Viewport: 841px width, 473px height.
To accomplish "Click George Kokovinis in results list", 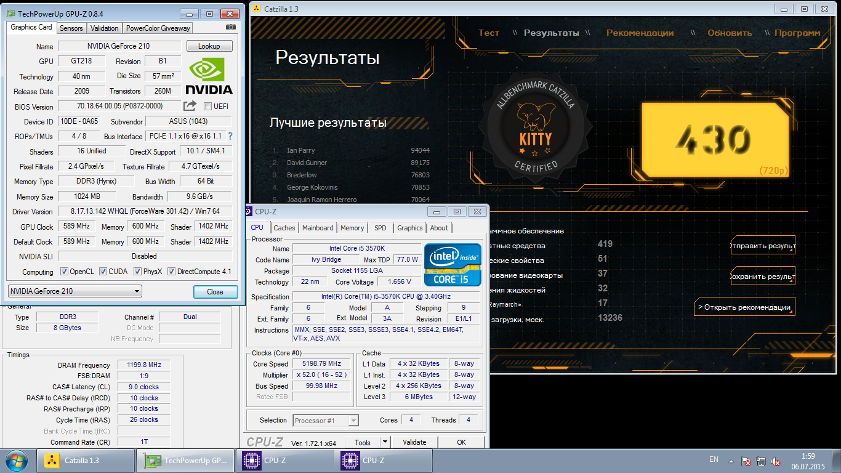I will click(x=312, y=187).
